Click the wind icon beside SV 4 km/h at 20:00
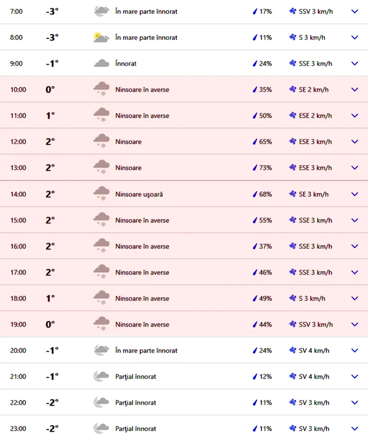368x439 pixels. click(x=293, y=351)
